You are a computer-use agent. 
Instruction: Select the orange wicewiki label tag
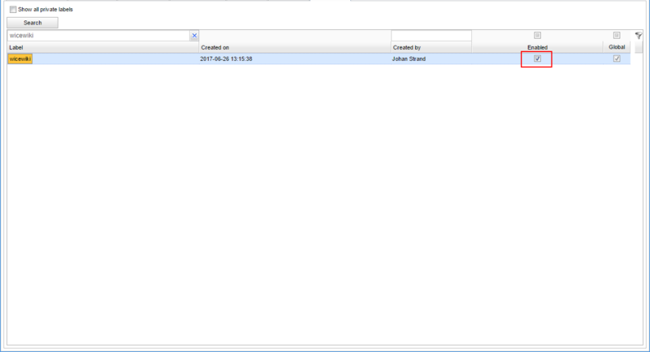pos(19,59)
